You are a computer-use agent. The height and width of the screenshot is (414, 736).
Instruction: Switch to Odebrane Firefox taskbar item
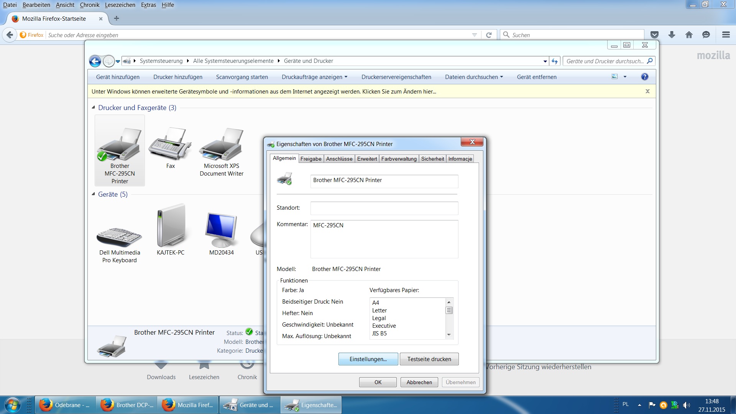coord(65,405)
